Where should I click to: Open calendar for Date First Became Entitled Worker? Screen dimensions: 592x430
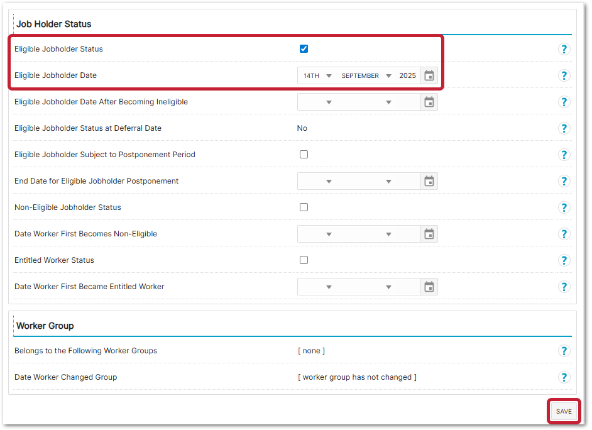coord(429,287)
